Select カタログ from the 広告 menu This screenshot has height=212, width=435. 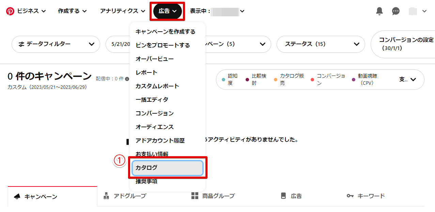click(167, 168)
